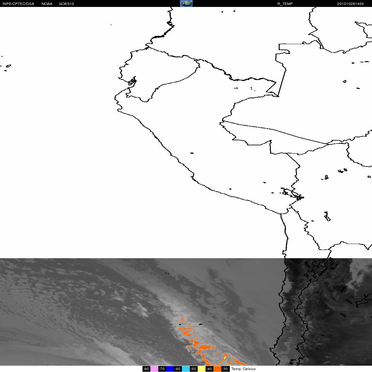The width and height of the screenshot is (372, 372).
Task: Click the dark blue legend color swatch
Action: coord(170,369)
